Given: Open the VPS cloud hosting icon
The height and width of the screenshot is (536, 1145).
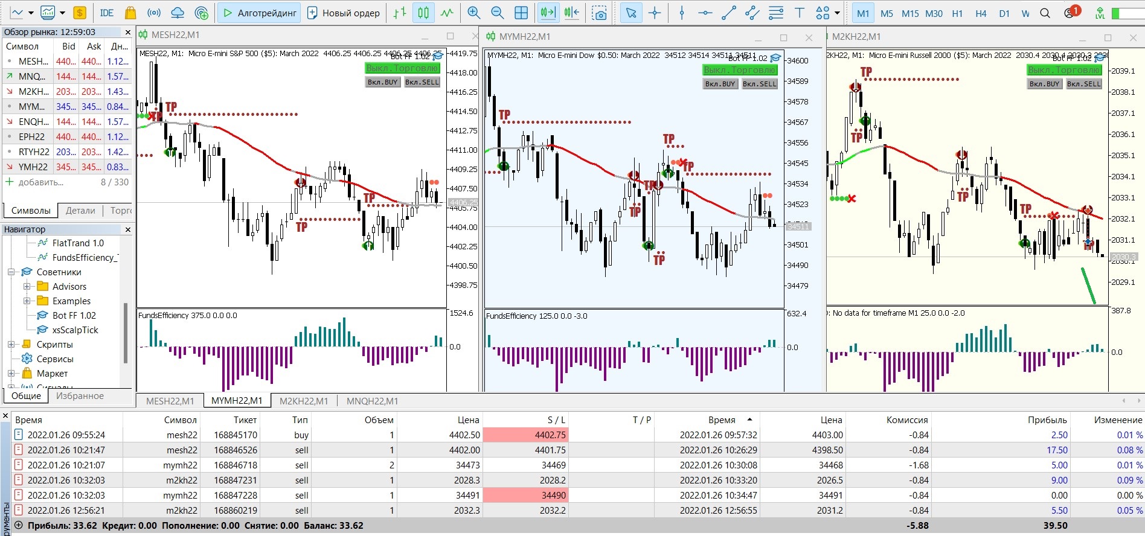Looking at the screenshot, I should pyautogui.click(x=178, y=13).
